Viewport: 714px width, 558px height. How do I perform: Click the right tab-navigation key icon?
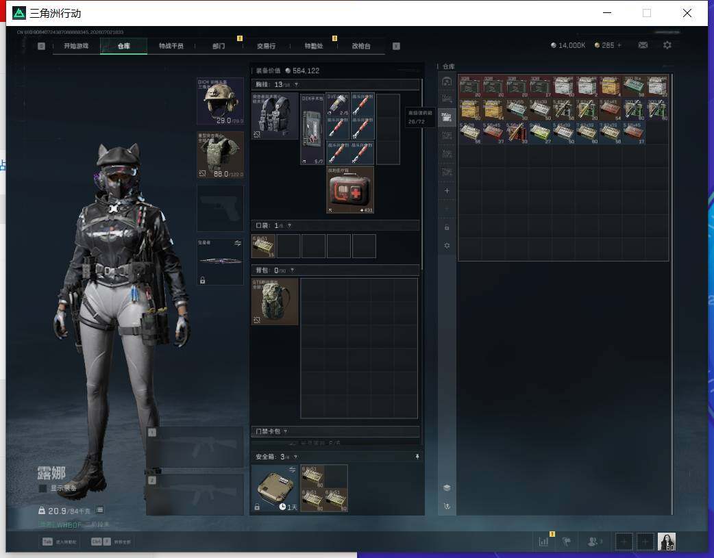pos(396,46)
